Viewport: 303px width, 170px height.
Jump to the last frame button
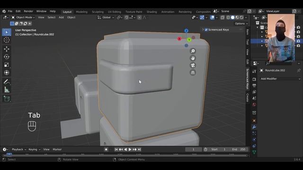coord(139,149)
